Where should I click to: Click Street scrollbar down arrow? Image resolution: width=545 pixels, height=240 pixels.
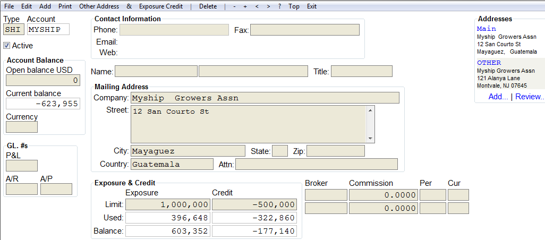tap(371, 138)
